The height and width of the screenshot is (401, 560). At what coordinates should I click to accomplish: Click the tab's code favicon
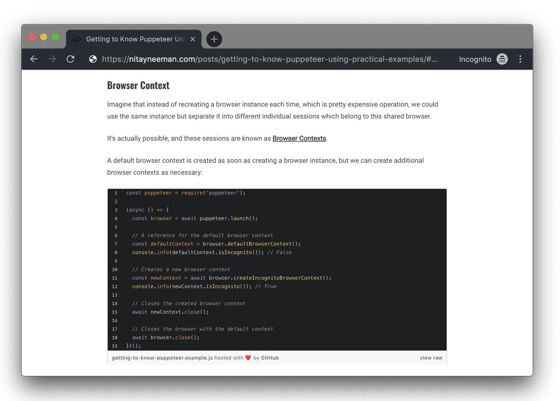tap(77, 39)
